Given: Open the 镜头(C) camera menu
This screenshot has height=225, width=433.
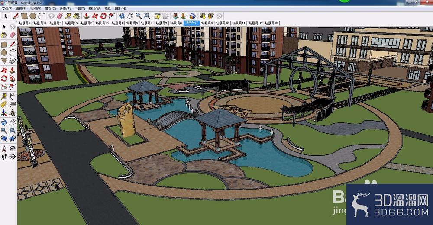Looking at the screenshot, I should [x=50, y=9].
